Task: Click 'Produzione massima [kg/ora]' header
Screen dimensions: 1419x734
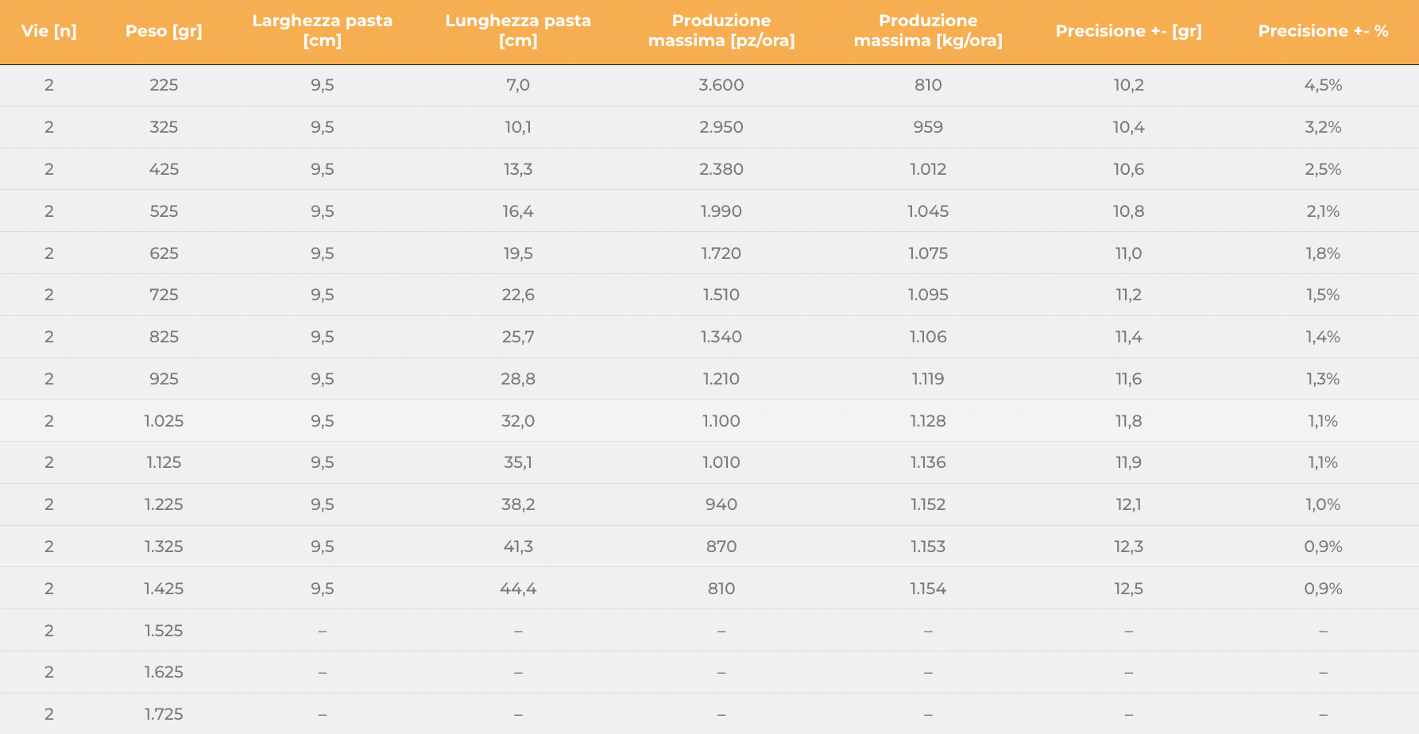Action: [x=928, y=31]
